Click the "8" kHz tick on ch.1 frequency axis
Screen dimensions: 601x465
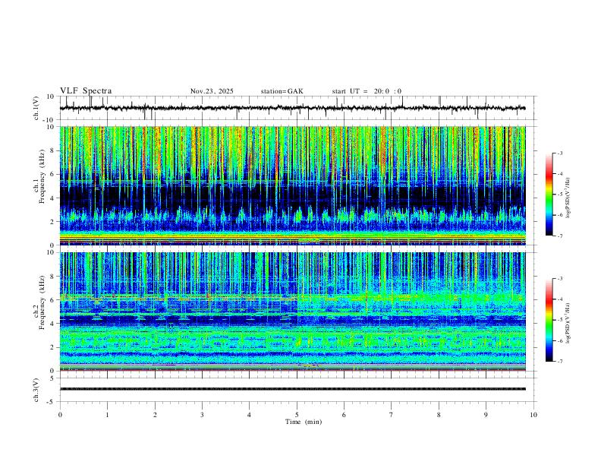point(52,150)
